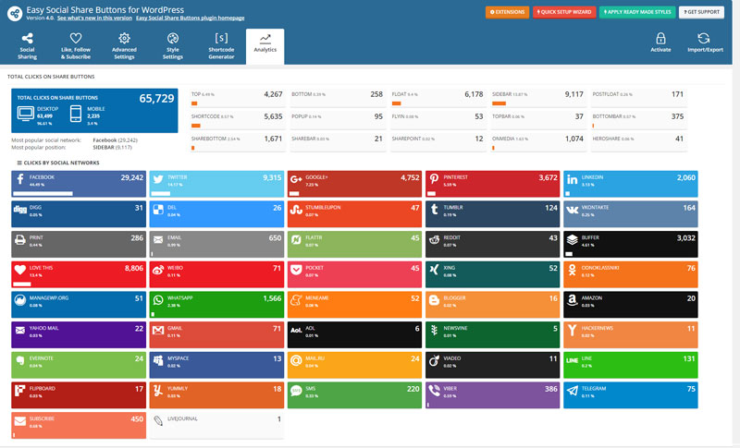Click the Line tile count 131
The image size is (740, 448).
point(689,358)
